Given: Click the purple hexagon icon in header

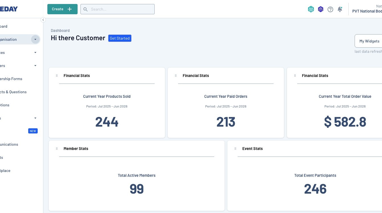Looking at the screenshot, I should pyautogui.click(x=321, y=9).
